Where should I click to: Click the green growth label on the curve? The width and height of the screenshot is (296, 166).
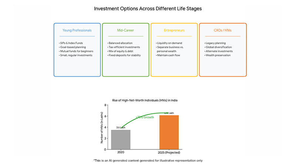144,117
